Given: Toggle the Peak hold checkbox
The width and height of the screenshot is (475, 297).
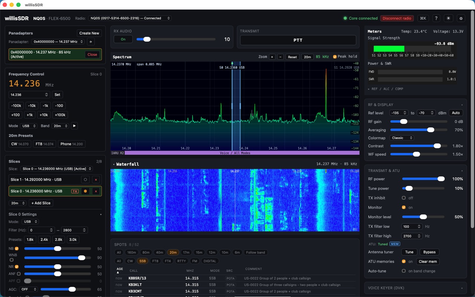Looking at the screenshot, I should point(335,57).
